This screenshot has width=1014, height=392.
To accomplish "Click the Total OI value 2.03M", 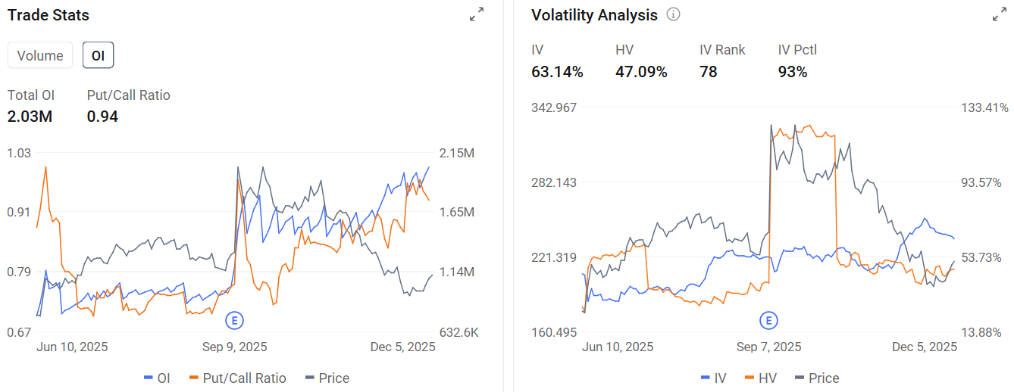I will [x=30, y=117].
